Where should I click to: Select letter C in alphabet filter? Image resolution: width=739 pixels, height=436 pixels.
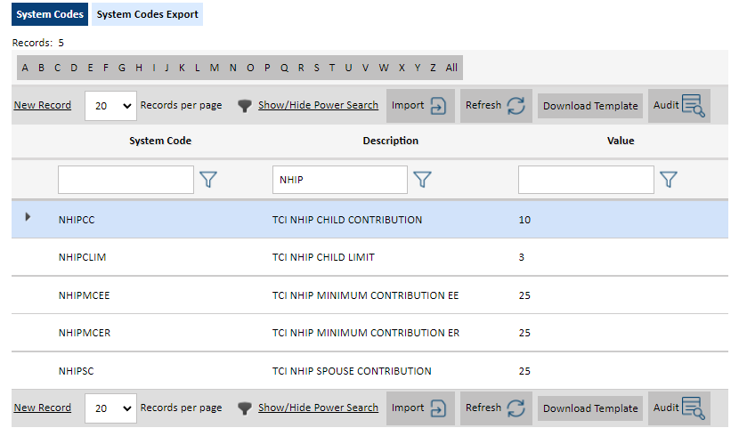[57, 68]
